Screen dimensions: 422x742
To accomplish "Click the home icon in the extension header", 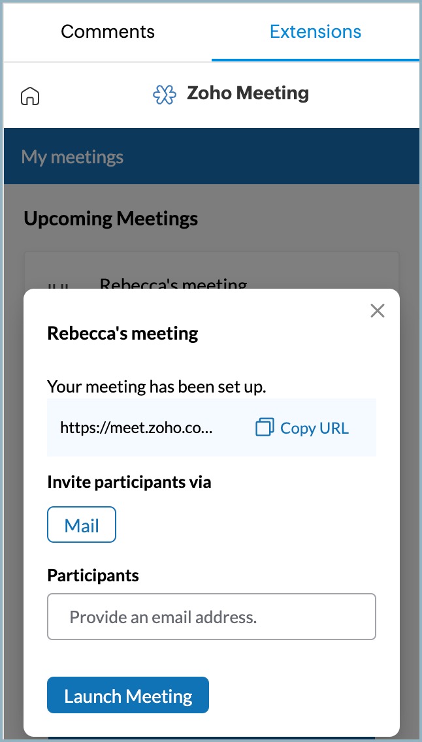I will [x=30, y=96].
